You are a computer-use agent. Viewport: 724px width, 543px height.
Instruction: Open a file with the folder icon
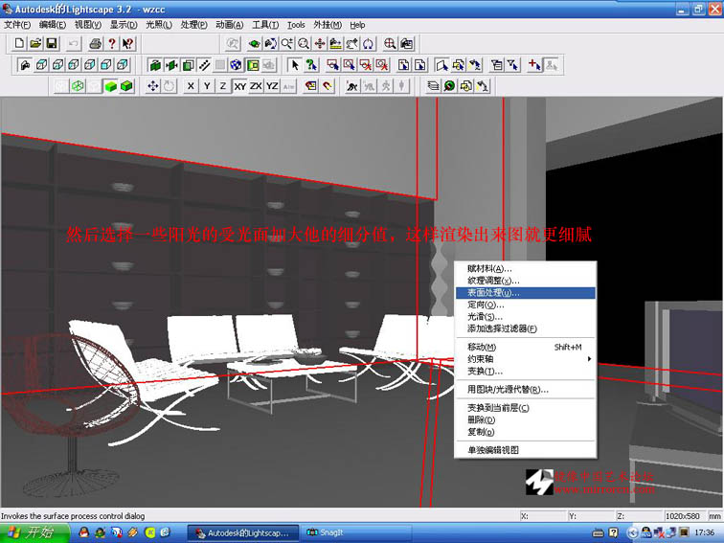[35, 44]
